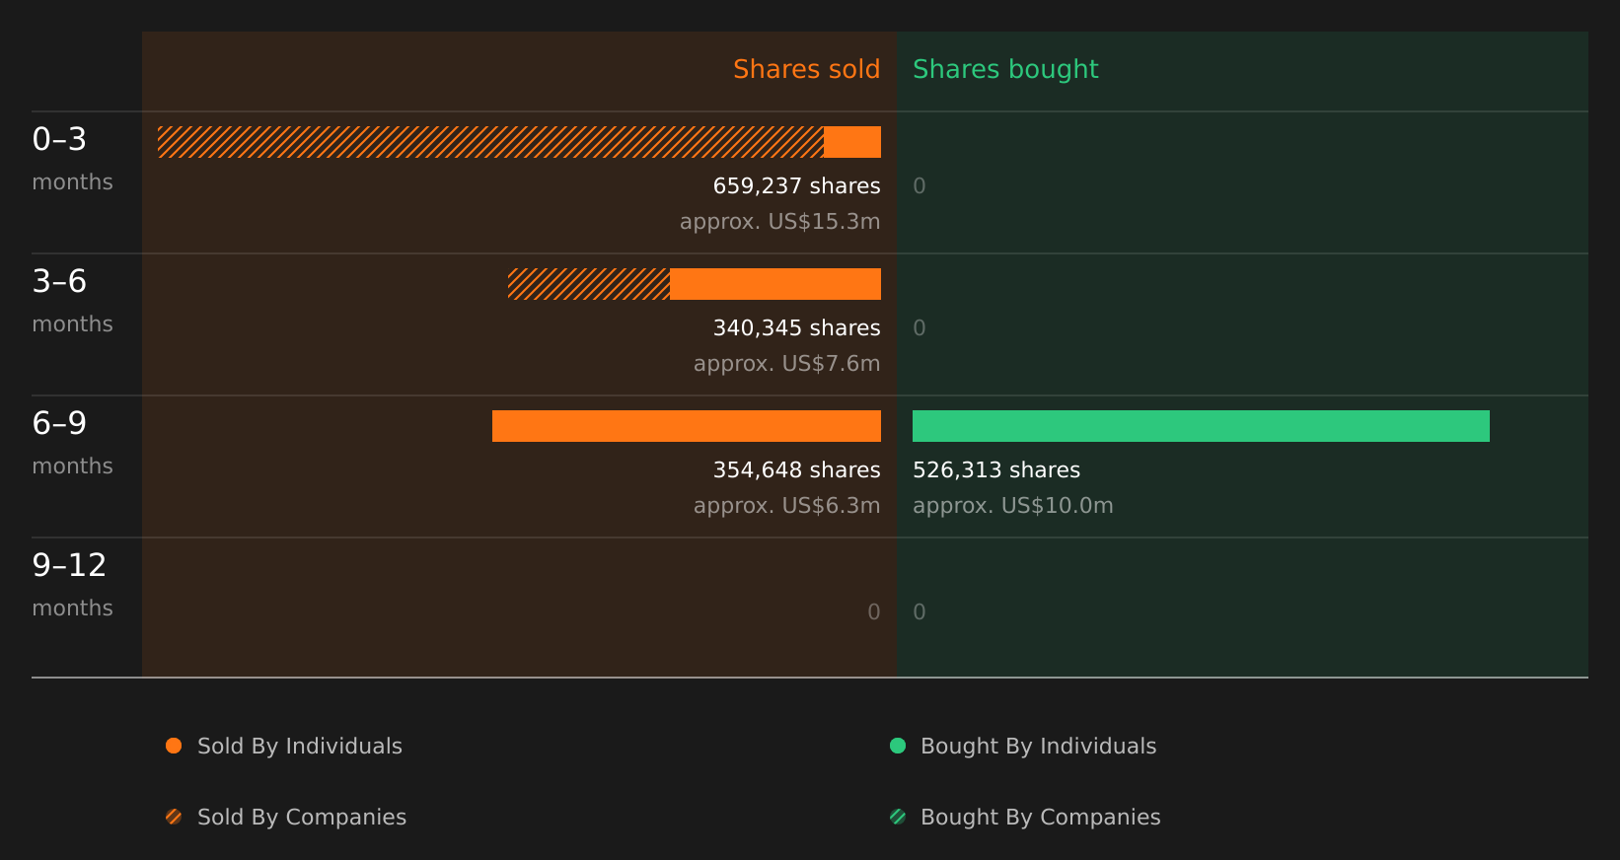Click the approx. US$15.3m value
The width and height of the screenshot is (1620, 860).
coord(779,222)
